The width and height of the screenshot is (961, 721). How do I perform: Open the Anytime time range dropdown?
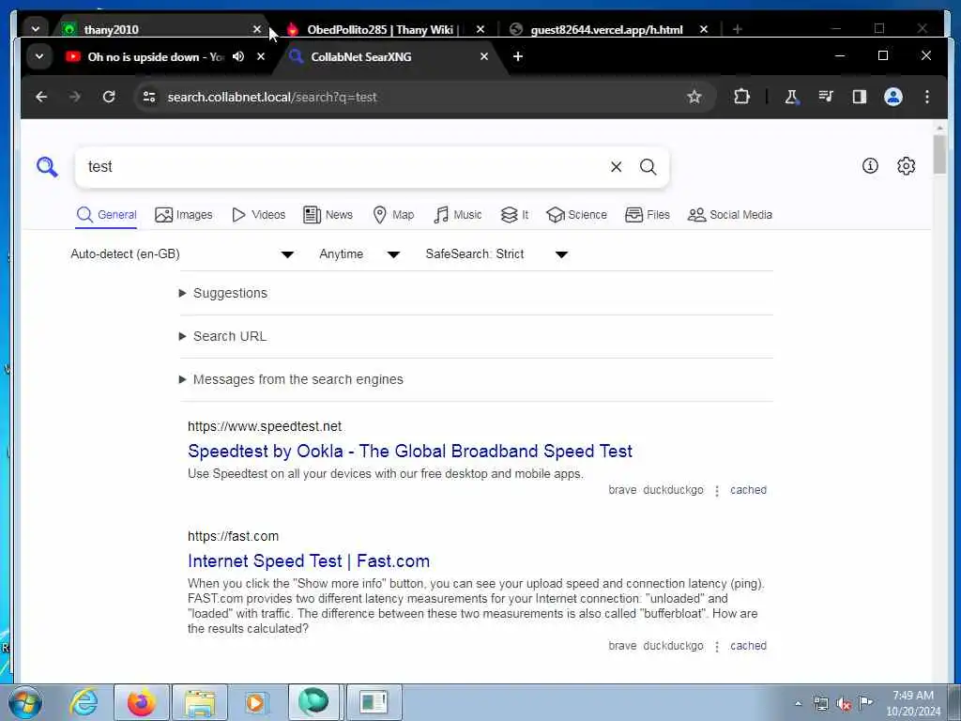[x=359, y=253]
